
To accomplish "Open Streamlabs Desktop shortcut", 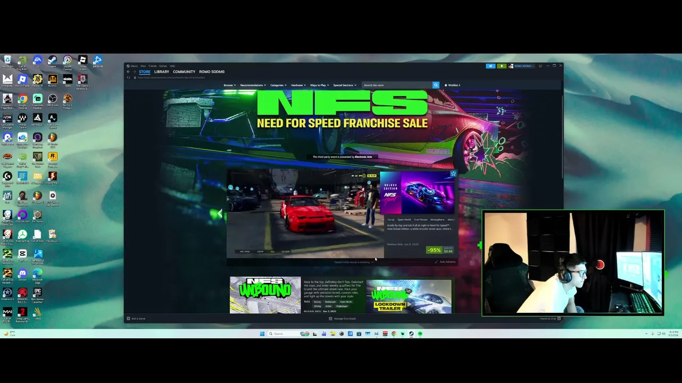I will click(37, 101).
